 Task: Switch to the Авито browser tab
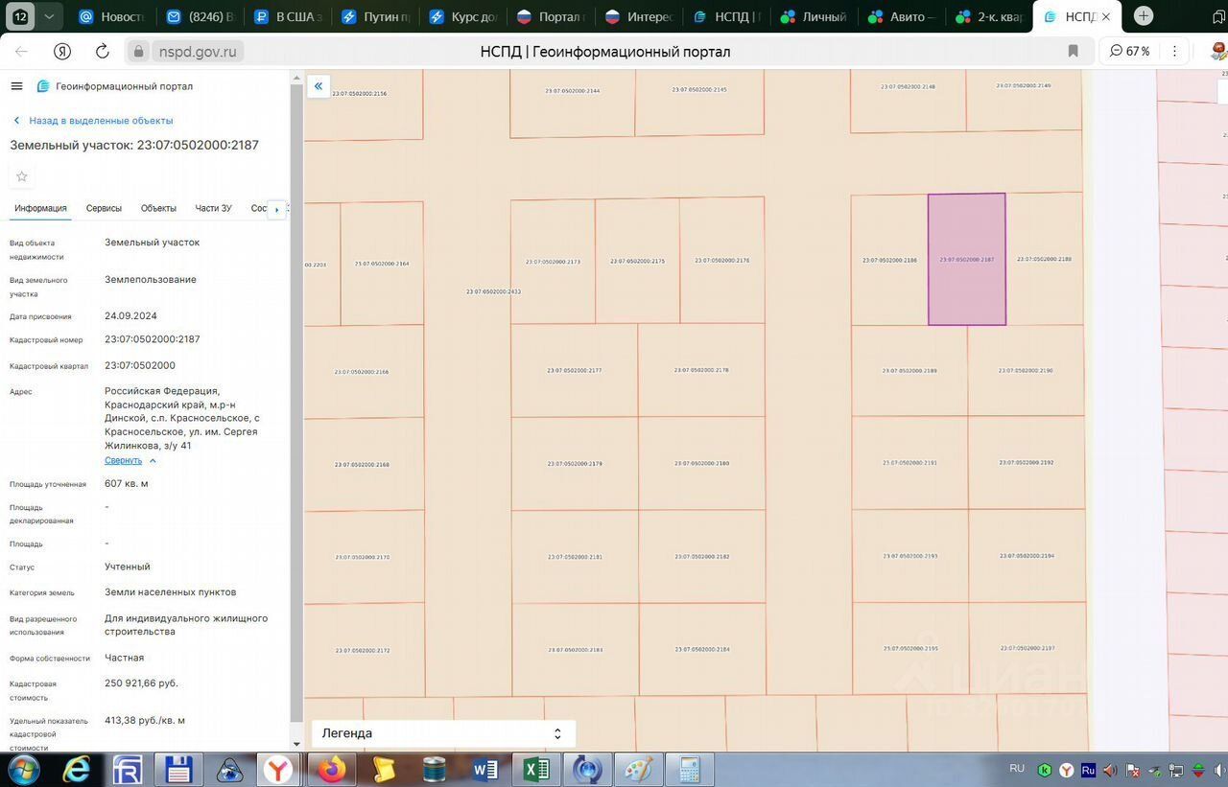[x=900, y=17]
